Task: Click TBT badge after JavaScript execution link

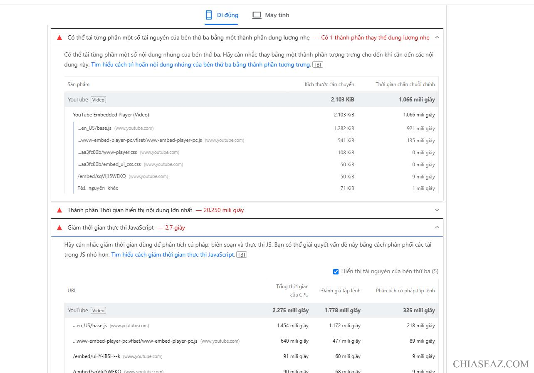Action: pos(242,255)
